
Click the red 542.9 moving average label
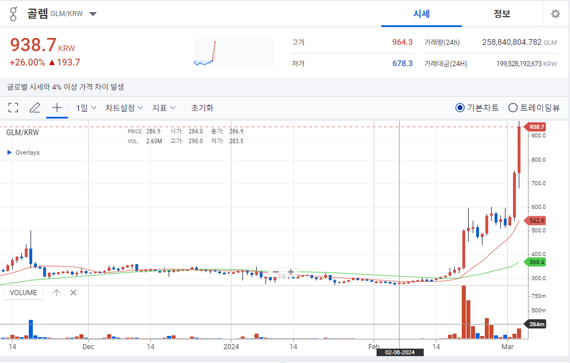[x=536, y=220]
